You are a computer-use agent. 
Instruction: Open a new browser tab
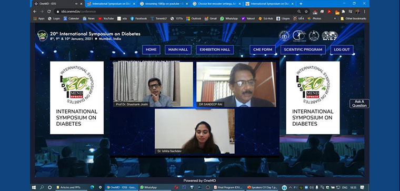point(301,4)
